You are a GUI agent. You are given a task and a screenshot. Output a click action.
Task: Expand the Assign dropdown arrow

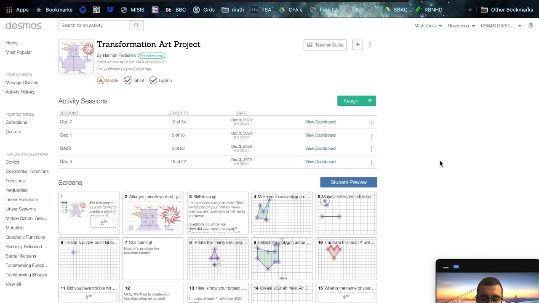point(370,101)
